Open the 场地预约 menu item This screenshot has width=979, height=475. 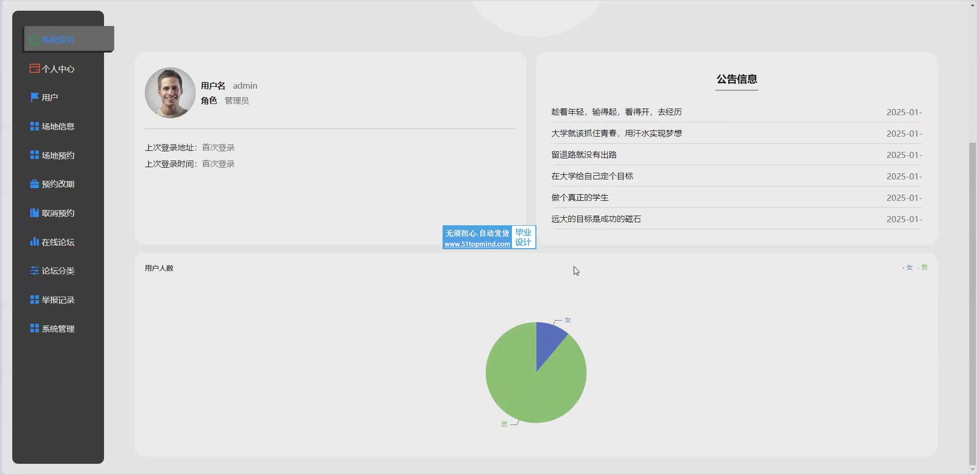[x=58, y=155]
